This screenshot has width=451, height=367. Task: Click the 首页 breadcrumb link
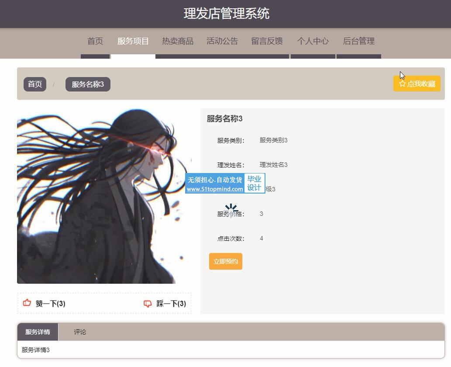[35, 84]
